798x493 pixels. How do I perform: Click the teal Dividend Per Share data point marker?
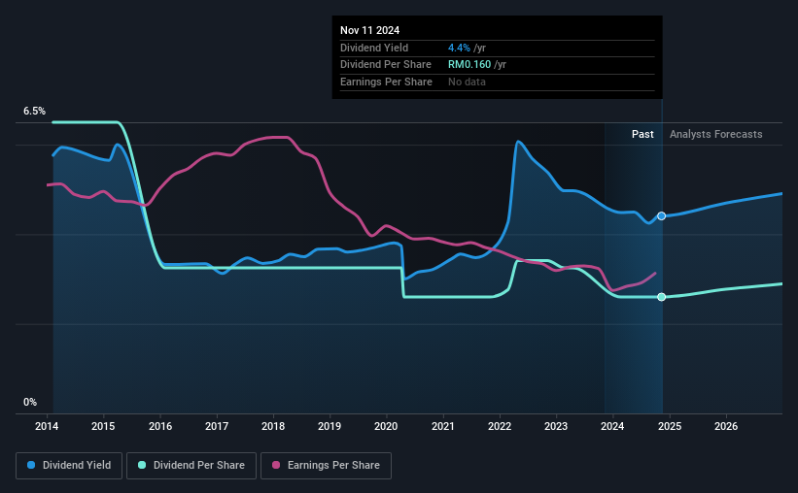661,297
